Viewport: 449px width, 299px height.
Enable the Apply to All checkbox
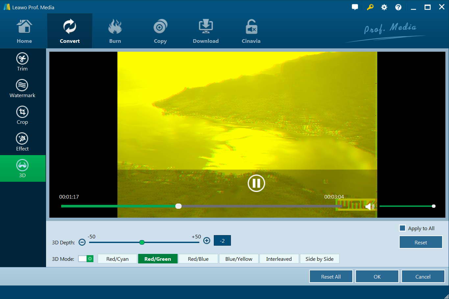tap(402, 228)
